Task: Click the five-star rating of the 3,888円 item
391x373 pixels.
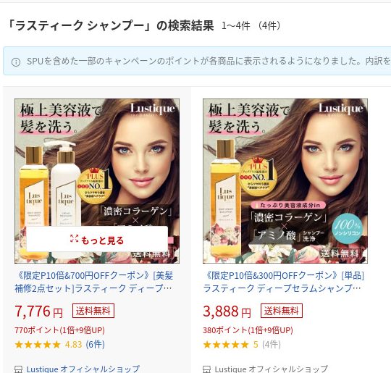Action: click(226, 345)
